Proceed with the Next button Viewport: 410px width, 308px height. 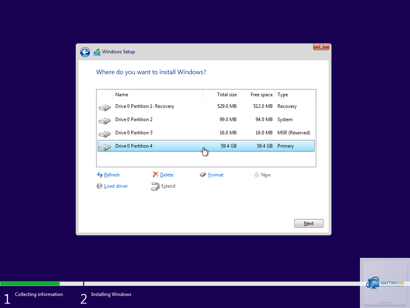pyautogui.click(x=309, y=223)
